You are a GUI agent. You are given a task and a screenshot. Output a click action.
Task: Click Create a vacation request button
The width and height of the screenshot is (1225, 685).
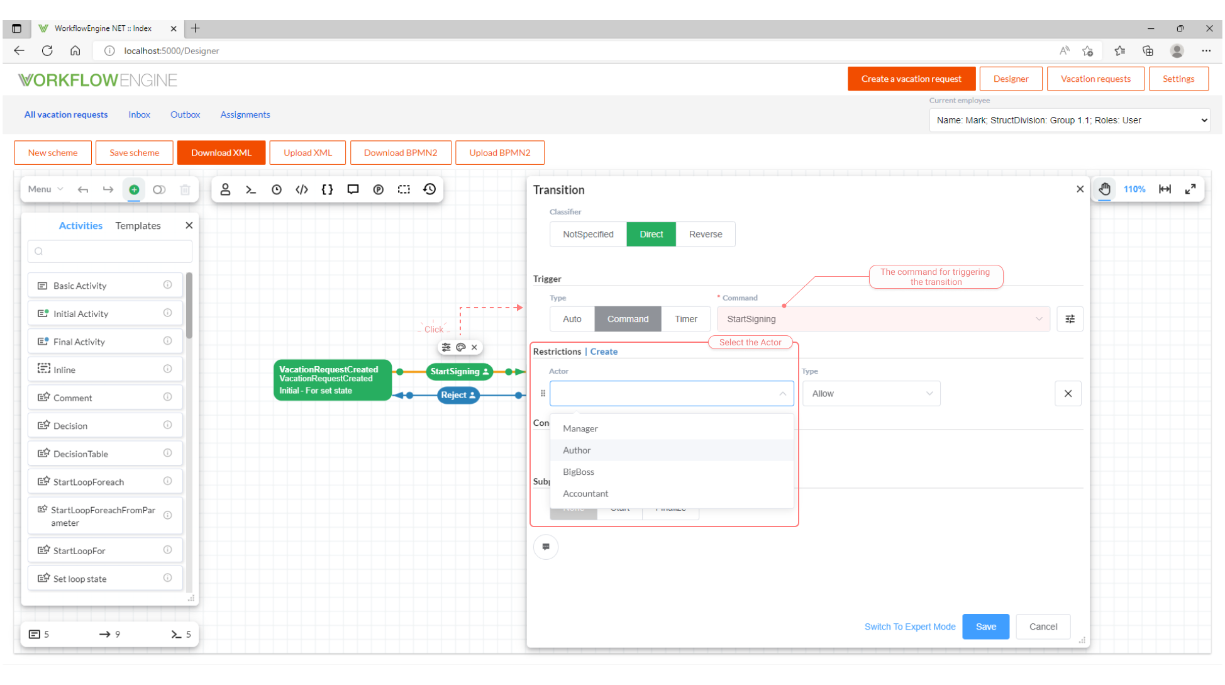911,79
